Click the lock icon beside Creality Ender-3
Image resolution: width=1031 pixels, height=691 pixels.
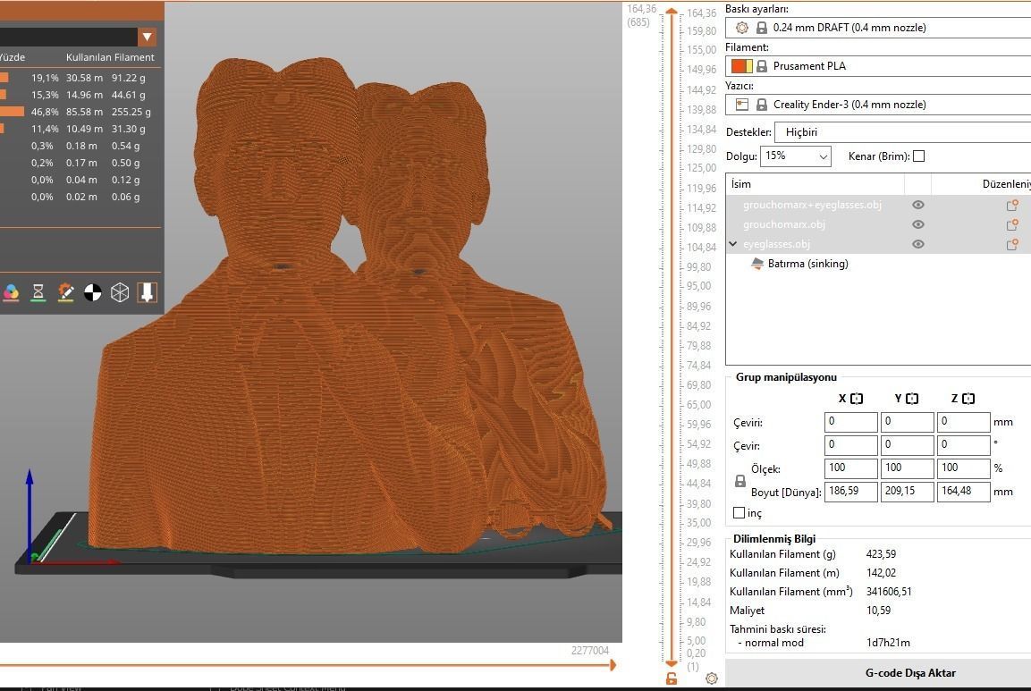[762, 104]
